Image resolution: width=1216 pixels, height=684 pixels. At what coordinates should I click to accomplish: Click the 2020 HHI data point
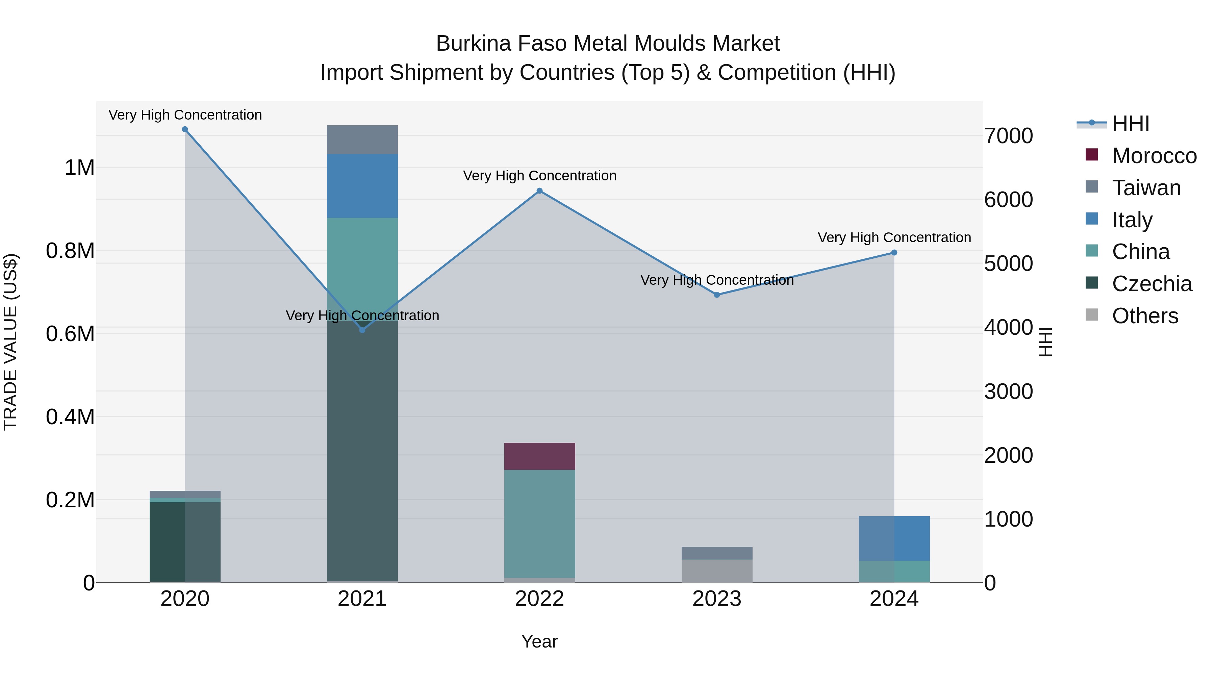tap(185, 129)
